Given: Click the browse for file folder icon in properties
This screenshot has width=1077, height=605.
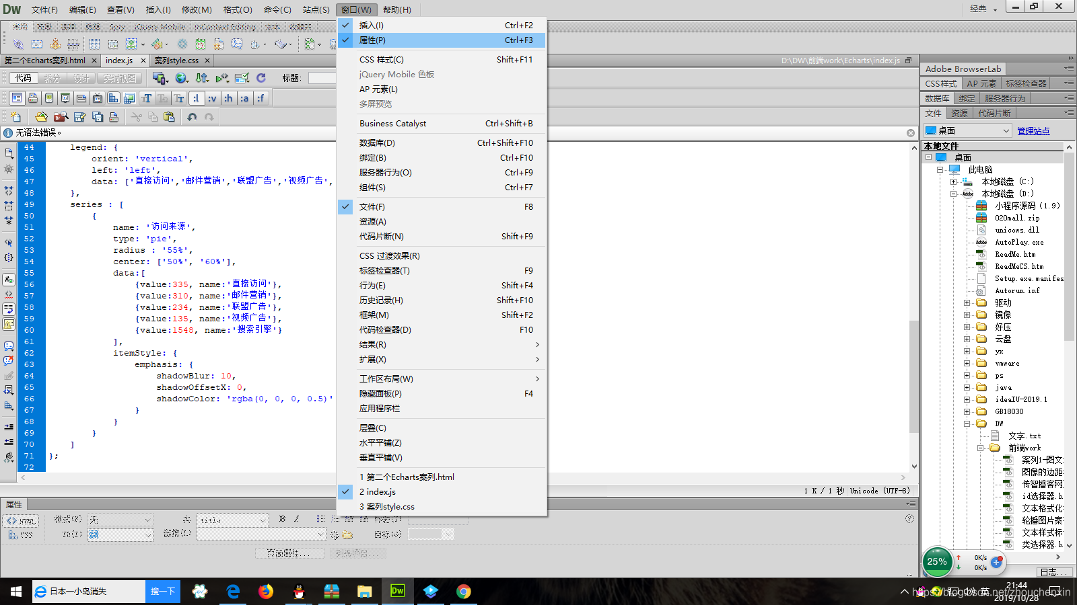Looking at the screenshot, I should click(x=347, y=535).
